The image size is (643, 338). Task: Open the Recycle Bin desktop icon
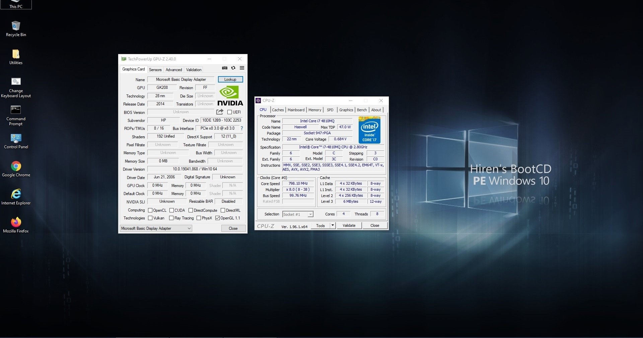click(x=16, y=29)
